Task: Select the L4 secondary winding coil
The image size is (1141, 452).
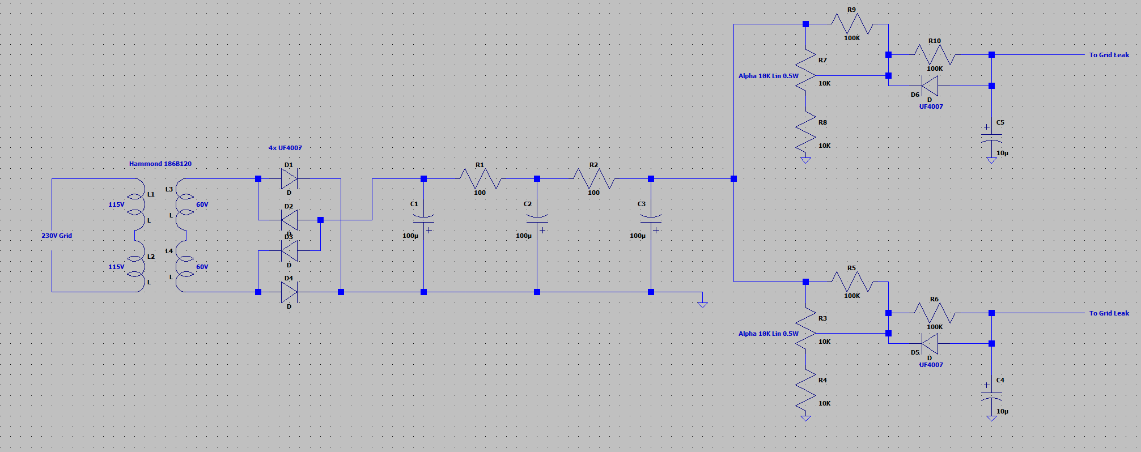Action: coord(186,266)
